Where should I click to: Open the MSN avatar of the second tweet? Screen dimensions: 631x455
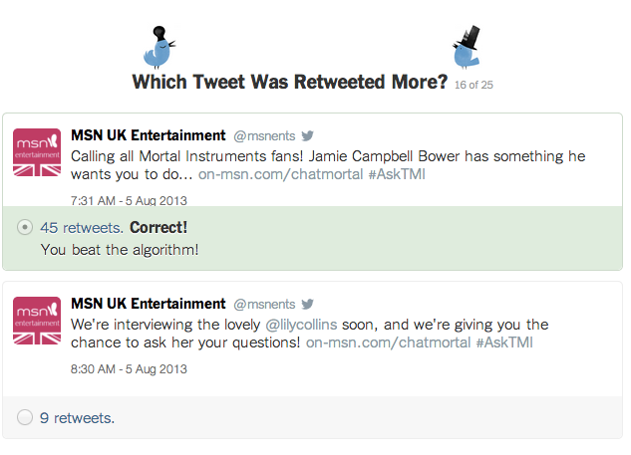point(37,321)
